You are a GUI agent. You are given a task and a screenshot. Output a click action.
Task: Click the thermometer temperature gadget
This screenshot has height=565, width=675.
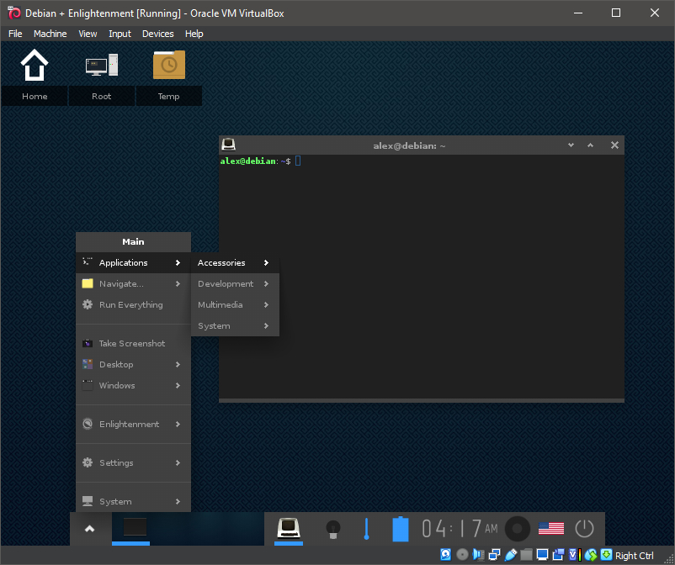point(366,529)
